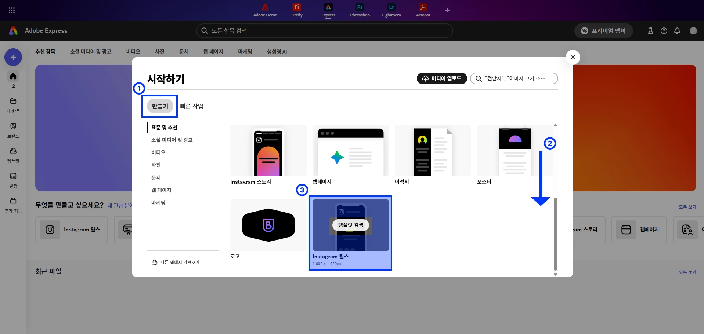
Task: Select the top 소셜 미디어 및 광고 tab
Action: [x=91, y=52]
